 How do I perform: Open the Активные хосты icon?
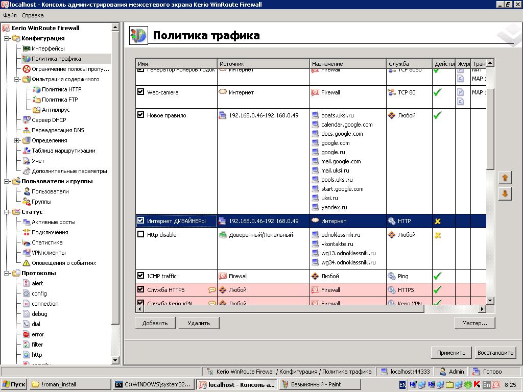point(27,222)
